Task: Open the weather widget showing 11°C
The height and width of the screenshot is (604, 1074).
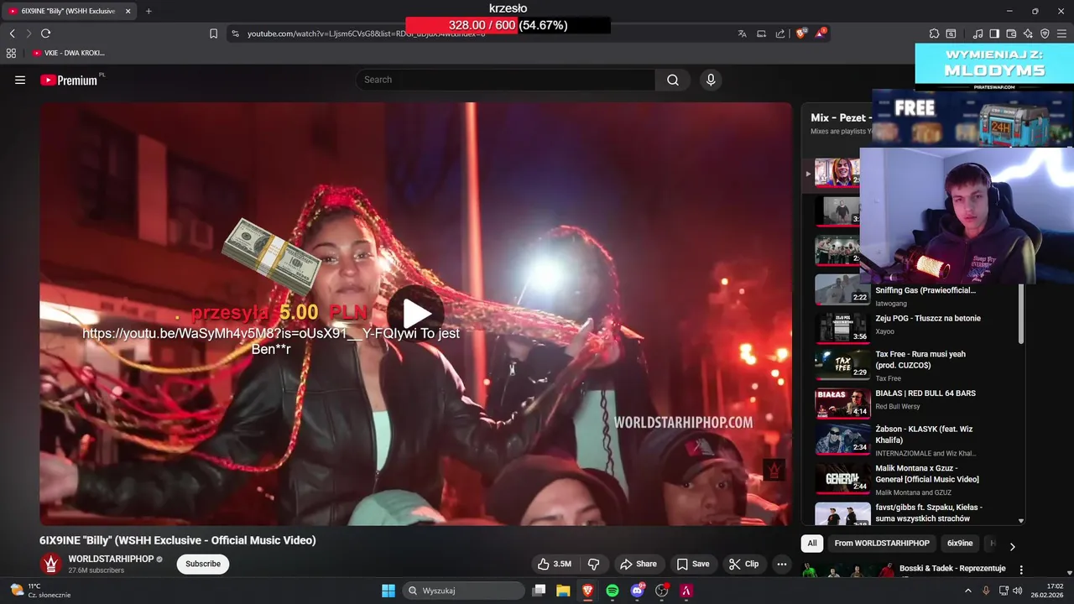Action: point(39,591)
